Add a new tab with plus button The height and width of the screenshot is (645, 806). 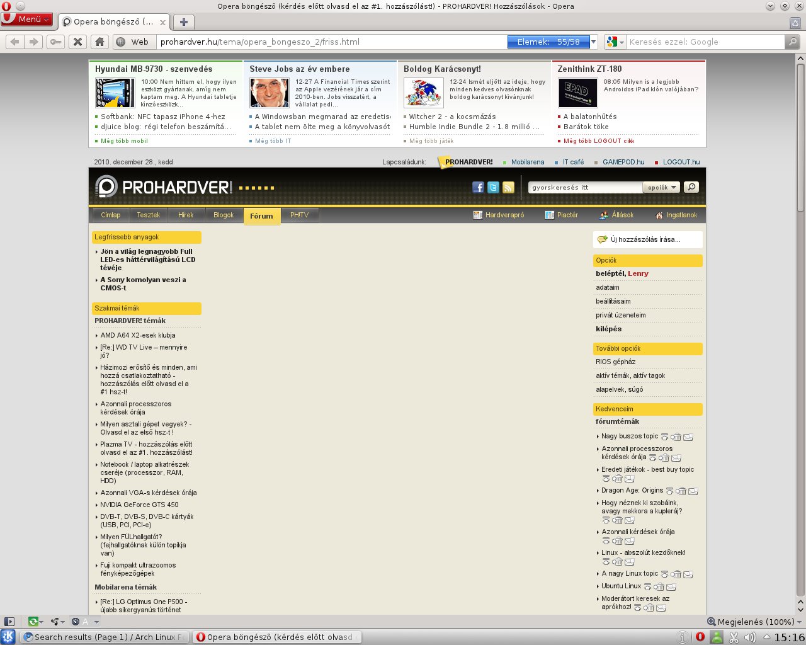point(183,22)
